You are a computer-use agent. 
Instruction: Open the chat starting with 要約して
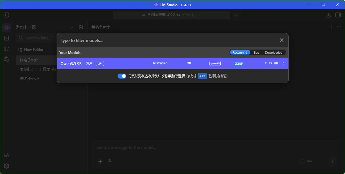pyautogui.click(x=38, y=69)
